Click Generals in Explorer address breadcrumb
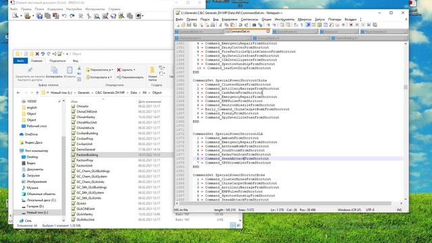The width and height of the screenshot is (432, 243). [84, 92]
